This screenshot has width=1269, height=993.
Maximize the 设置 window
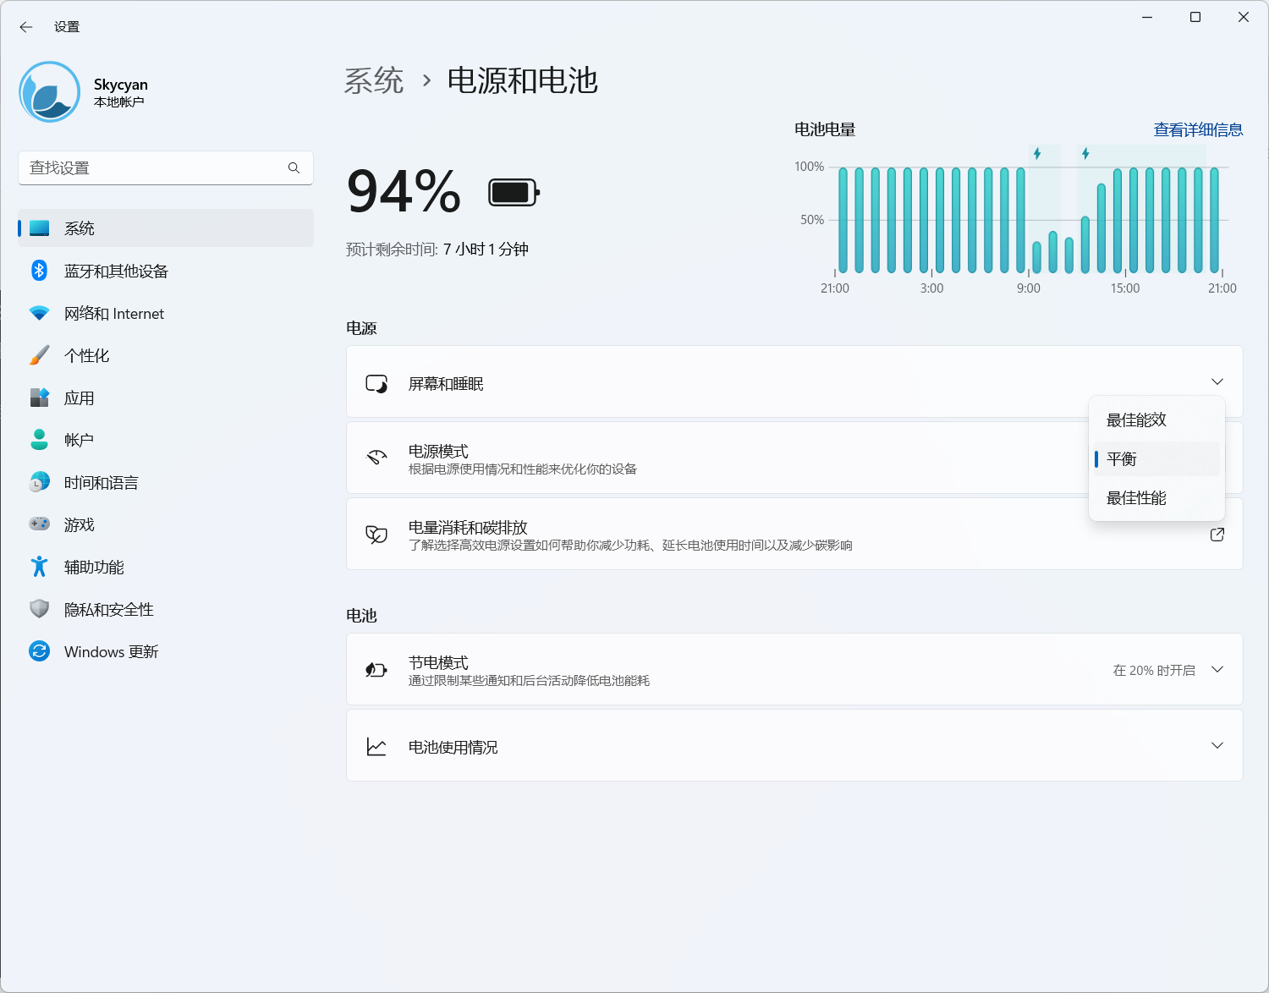tap(1195, 17)
